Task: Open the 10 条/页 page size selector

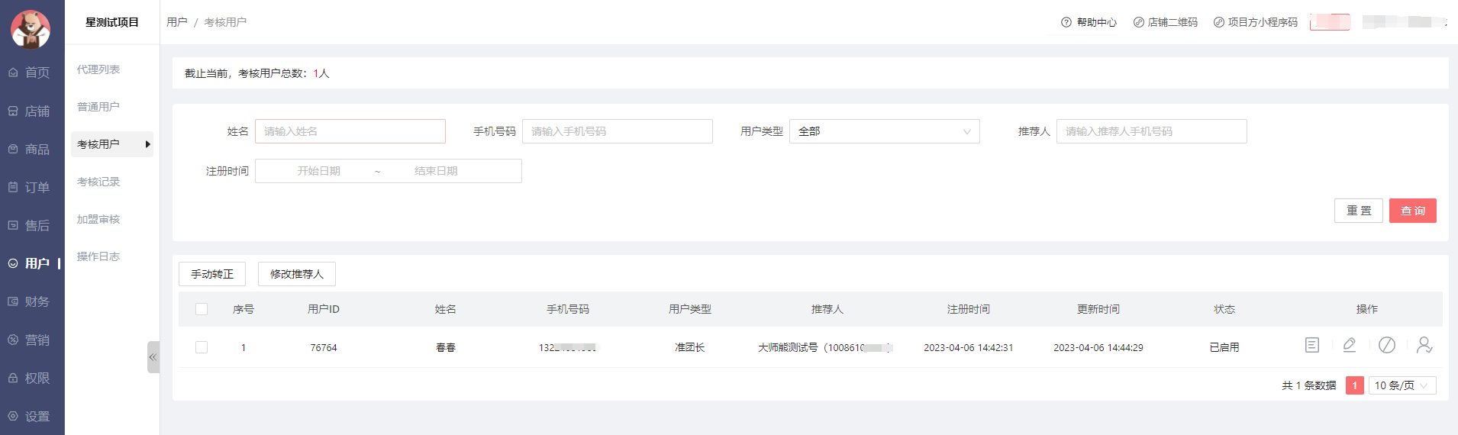Action: [1402, 385]
